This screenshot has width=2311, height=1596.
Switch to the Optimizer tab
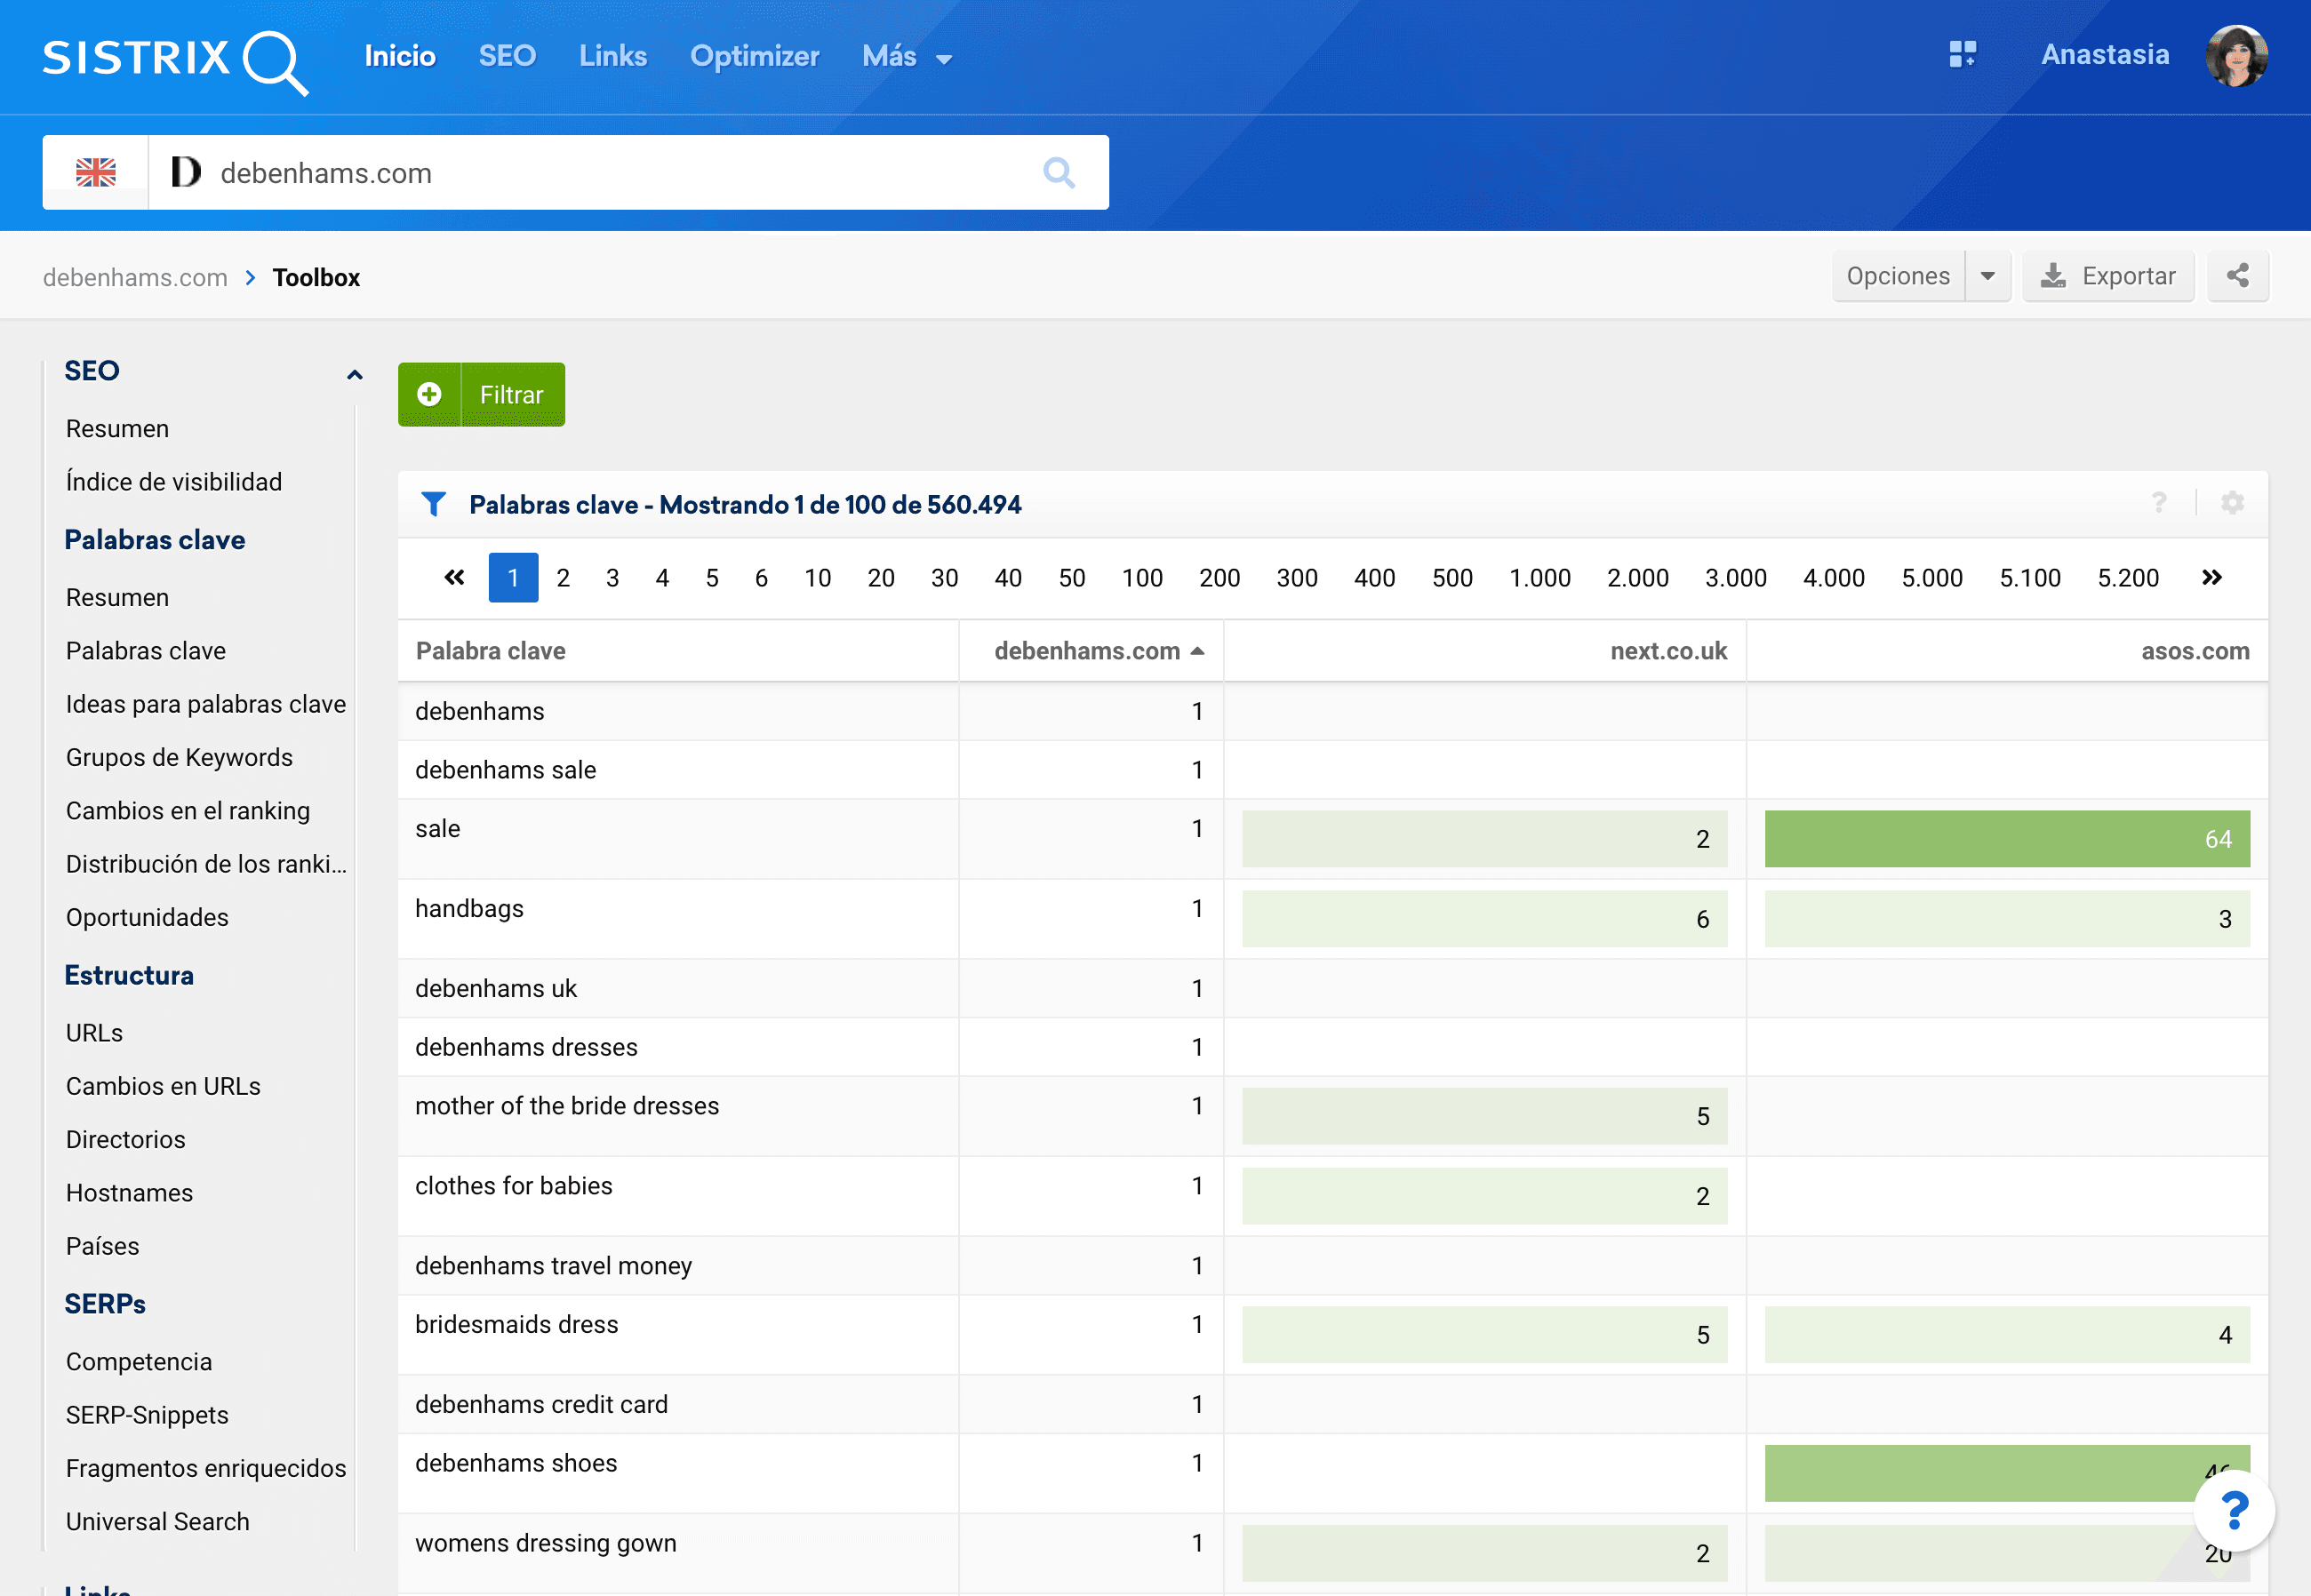click(x=754, y=56)
